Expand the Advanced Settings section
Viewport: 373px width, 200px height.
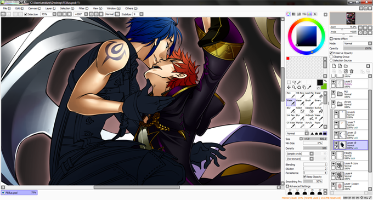click(x=287, y=186)
